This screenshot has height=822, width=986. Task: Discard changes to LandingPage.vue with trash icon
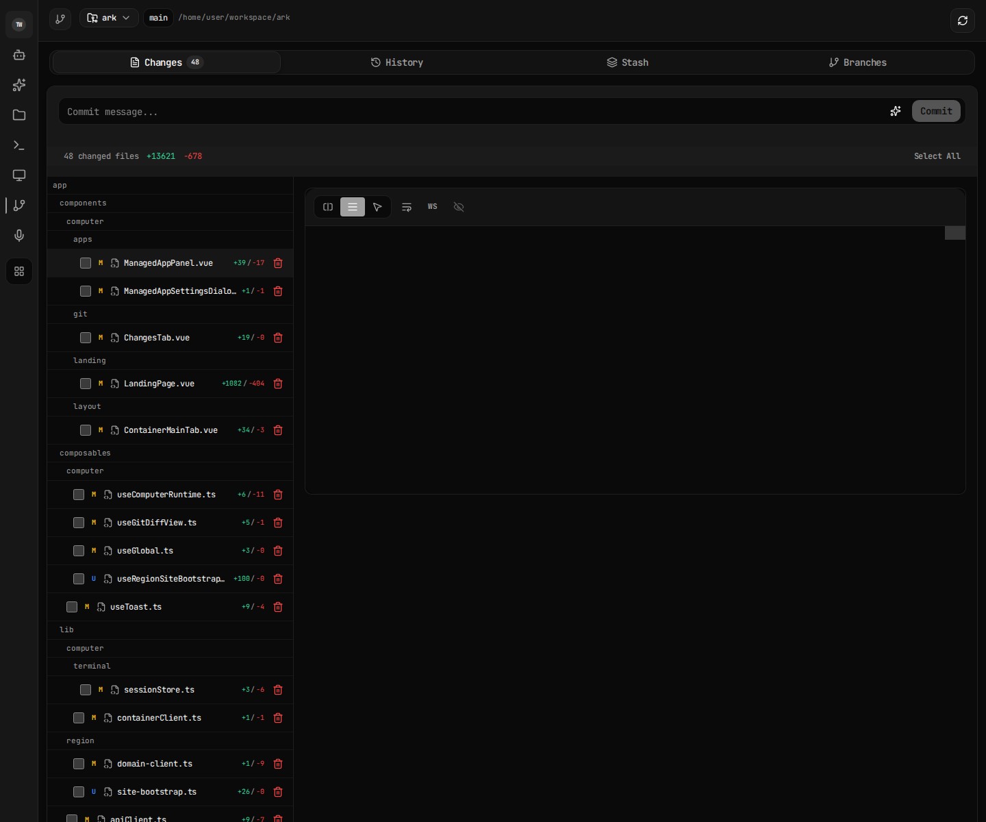[278, 384]
